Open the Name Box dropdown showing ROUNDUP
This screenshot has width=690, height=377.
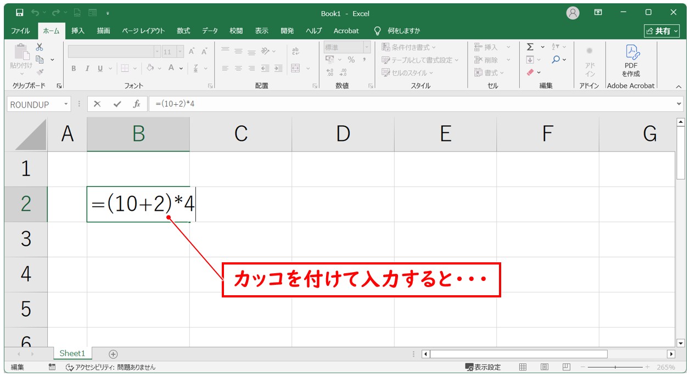pos(66,104)
